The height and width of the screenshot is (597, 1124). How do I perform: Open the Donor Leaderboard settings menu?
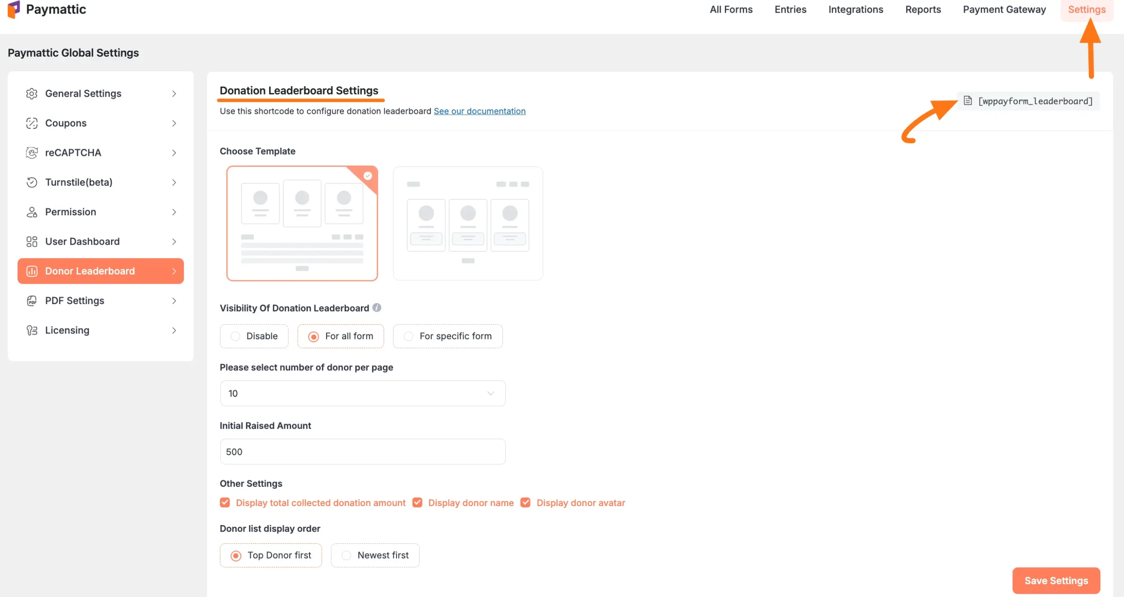pyautogui.click(x=101, y=271)
